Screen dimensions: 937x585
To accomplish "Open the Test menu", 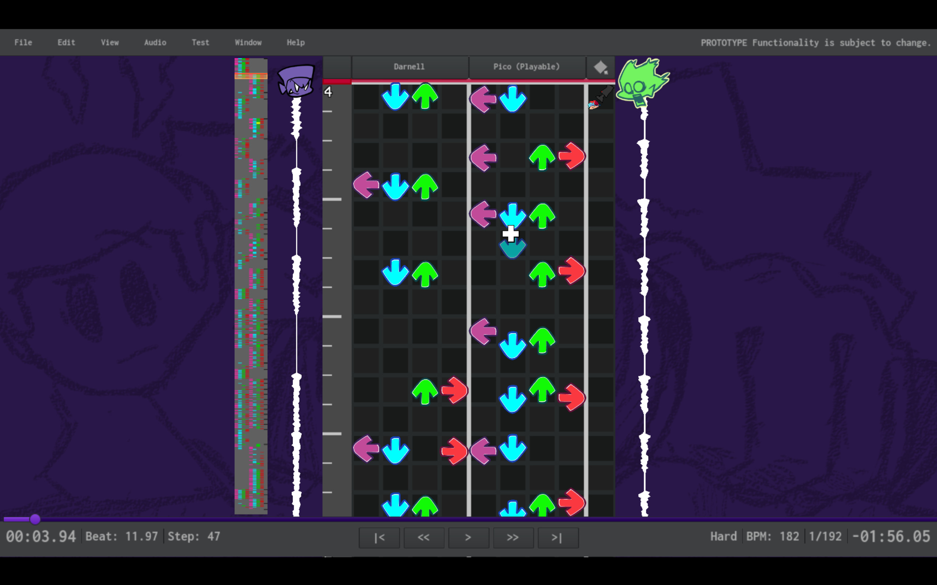I will point(200,42).
